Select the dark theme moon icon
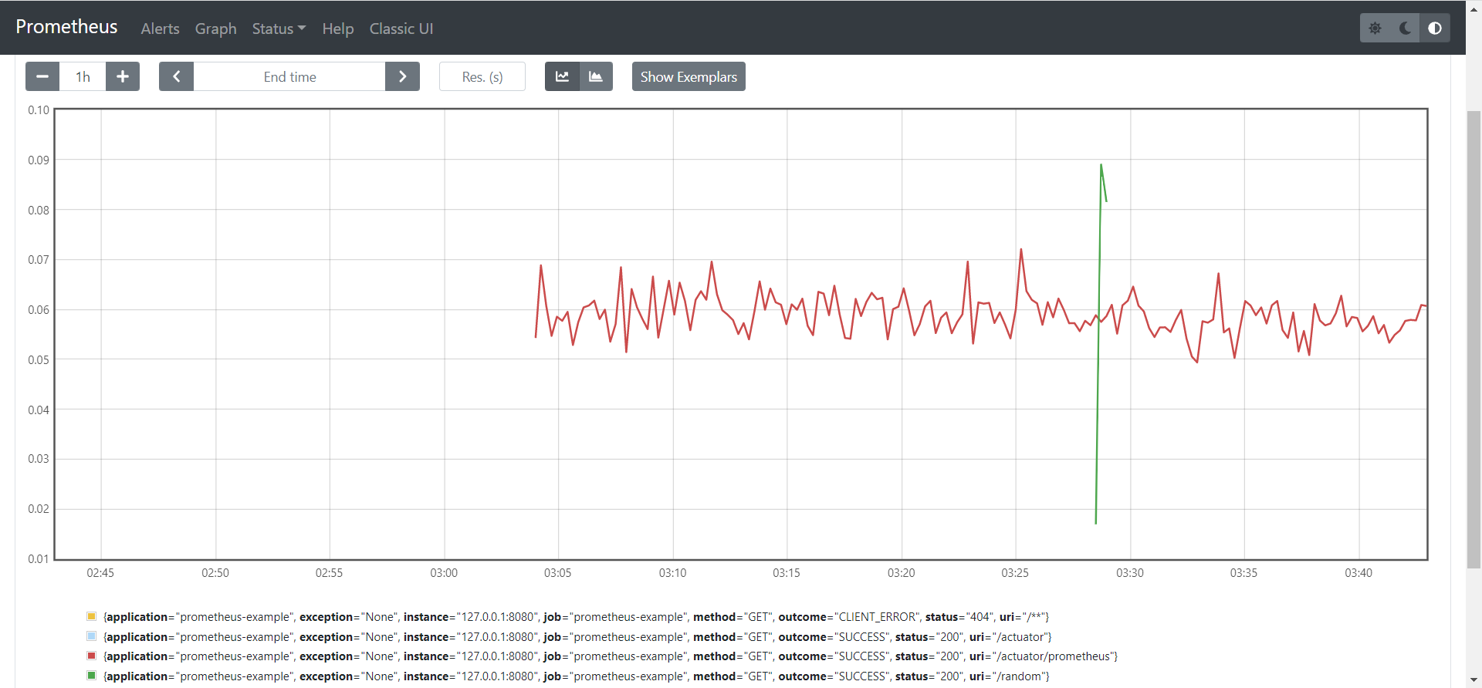1482x688 pixels. tap(1405, 28)
